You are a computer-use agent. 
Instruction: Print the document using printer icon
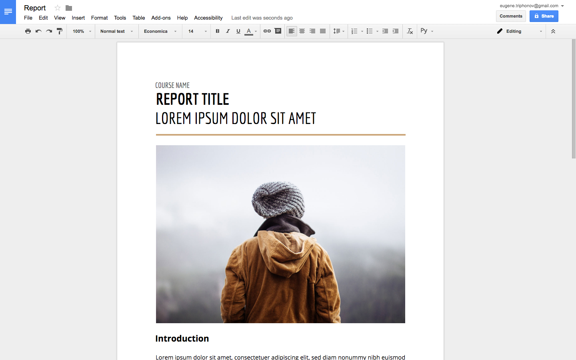(28, 31)
